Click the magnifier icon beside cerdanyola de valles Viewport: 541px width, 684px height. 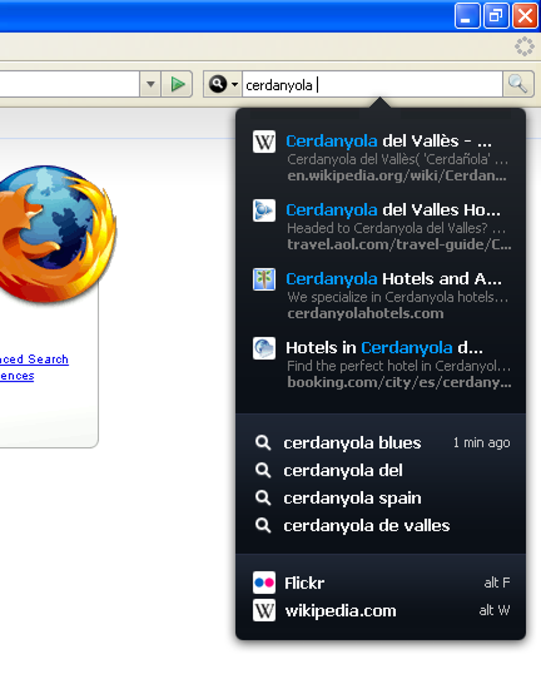[x=263, y=525]
